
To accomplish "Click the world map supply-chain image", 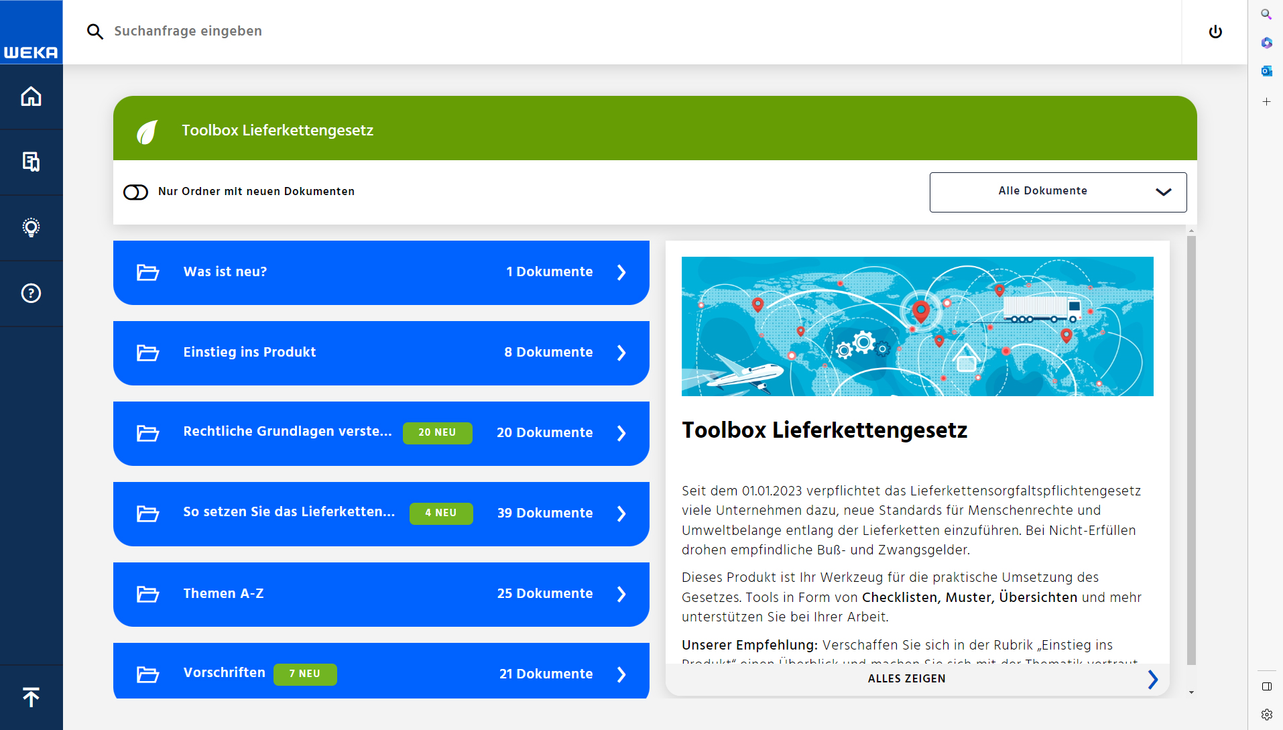I will click(917, 326).
